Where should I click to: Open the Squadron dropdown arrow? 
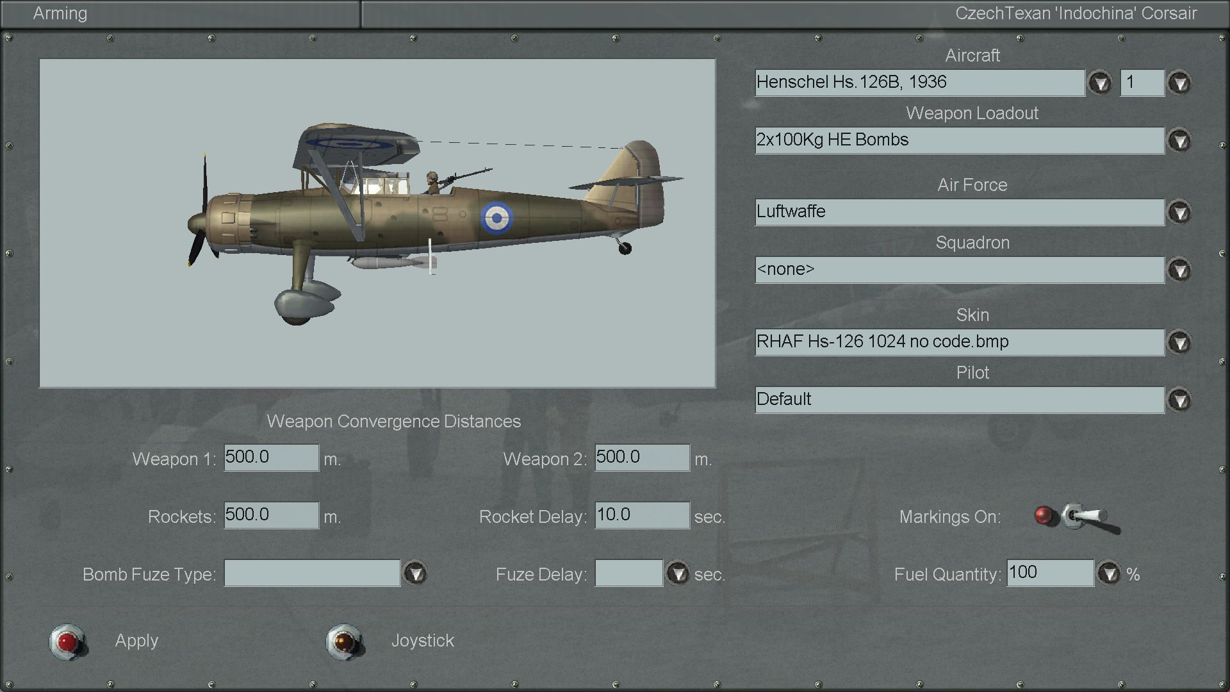1179,270
